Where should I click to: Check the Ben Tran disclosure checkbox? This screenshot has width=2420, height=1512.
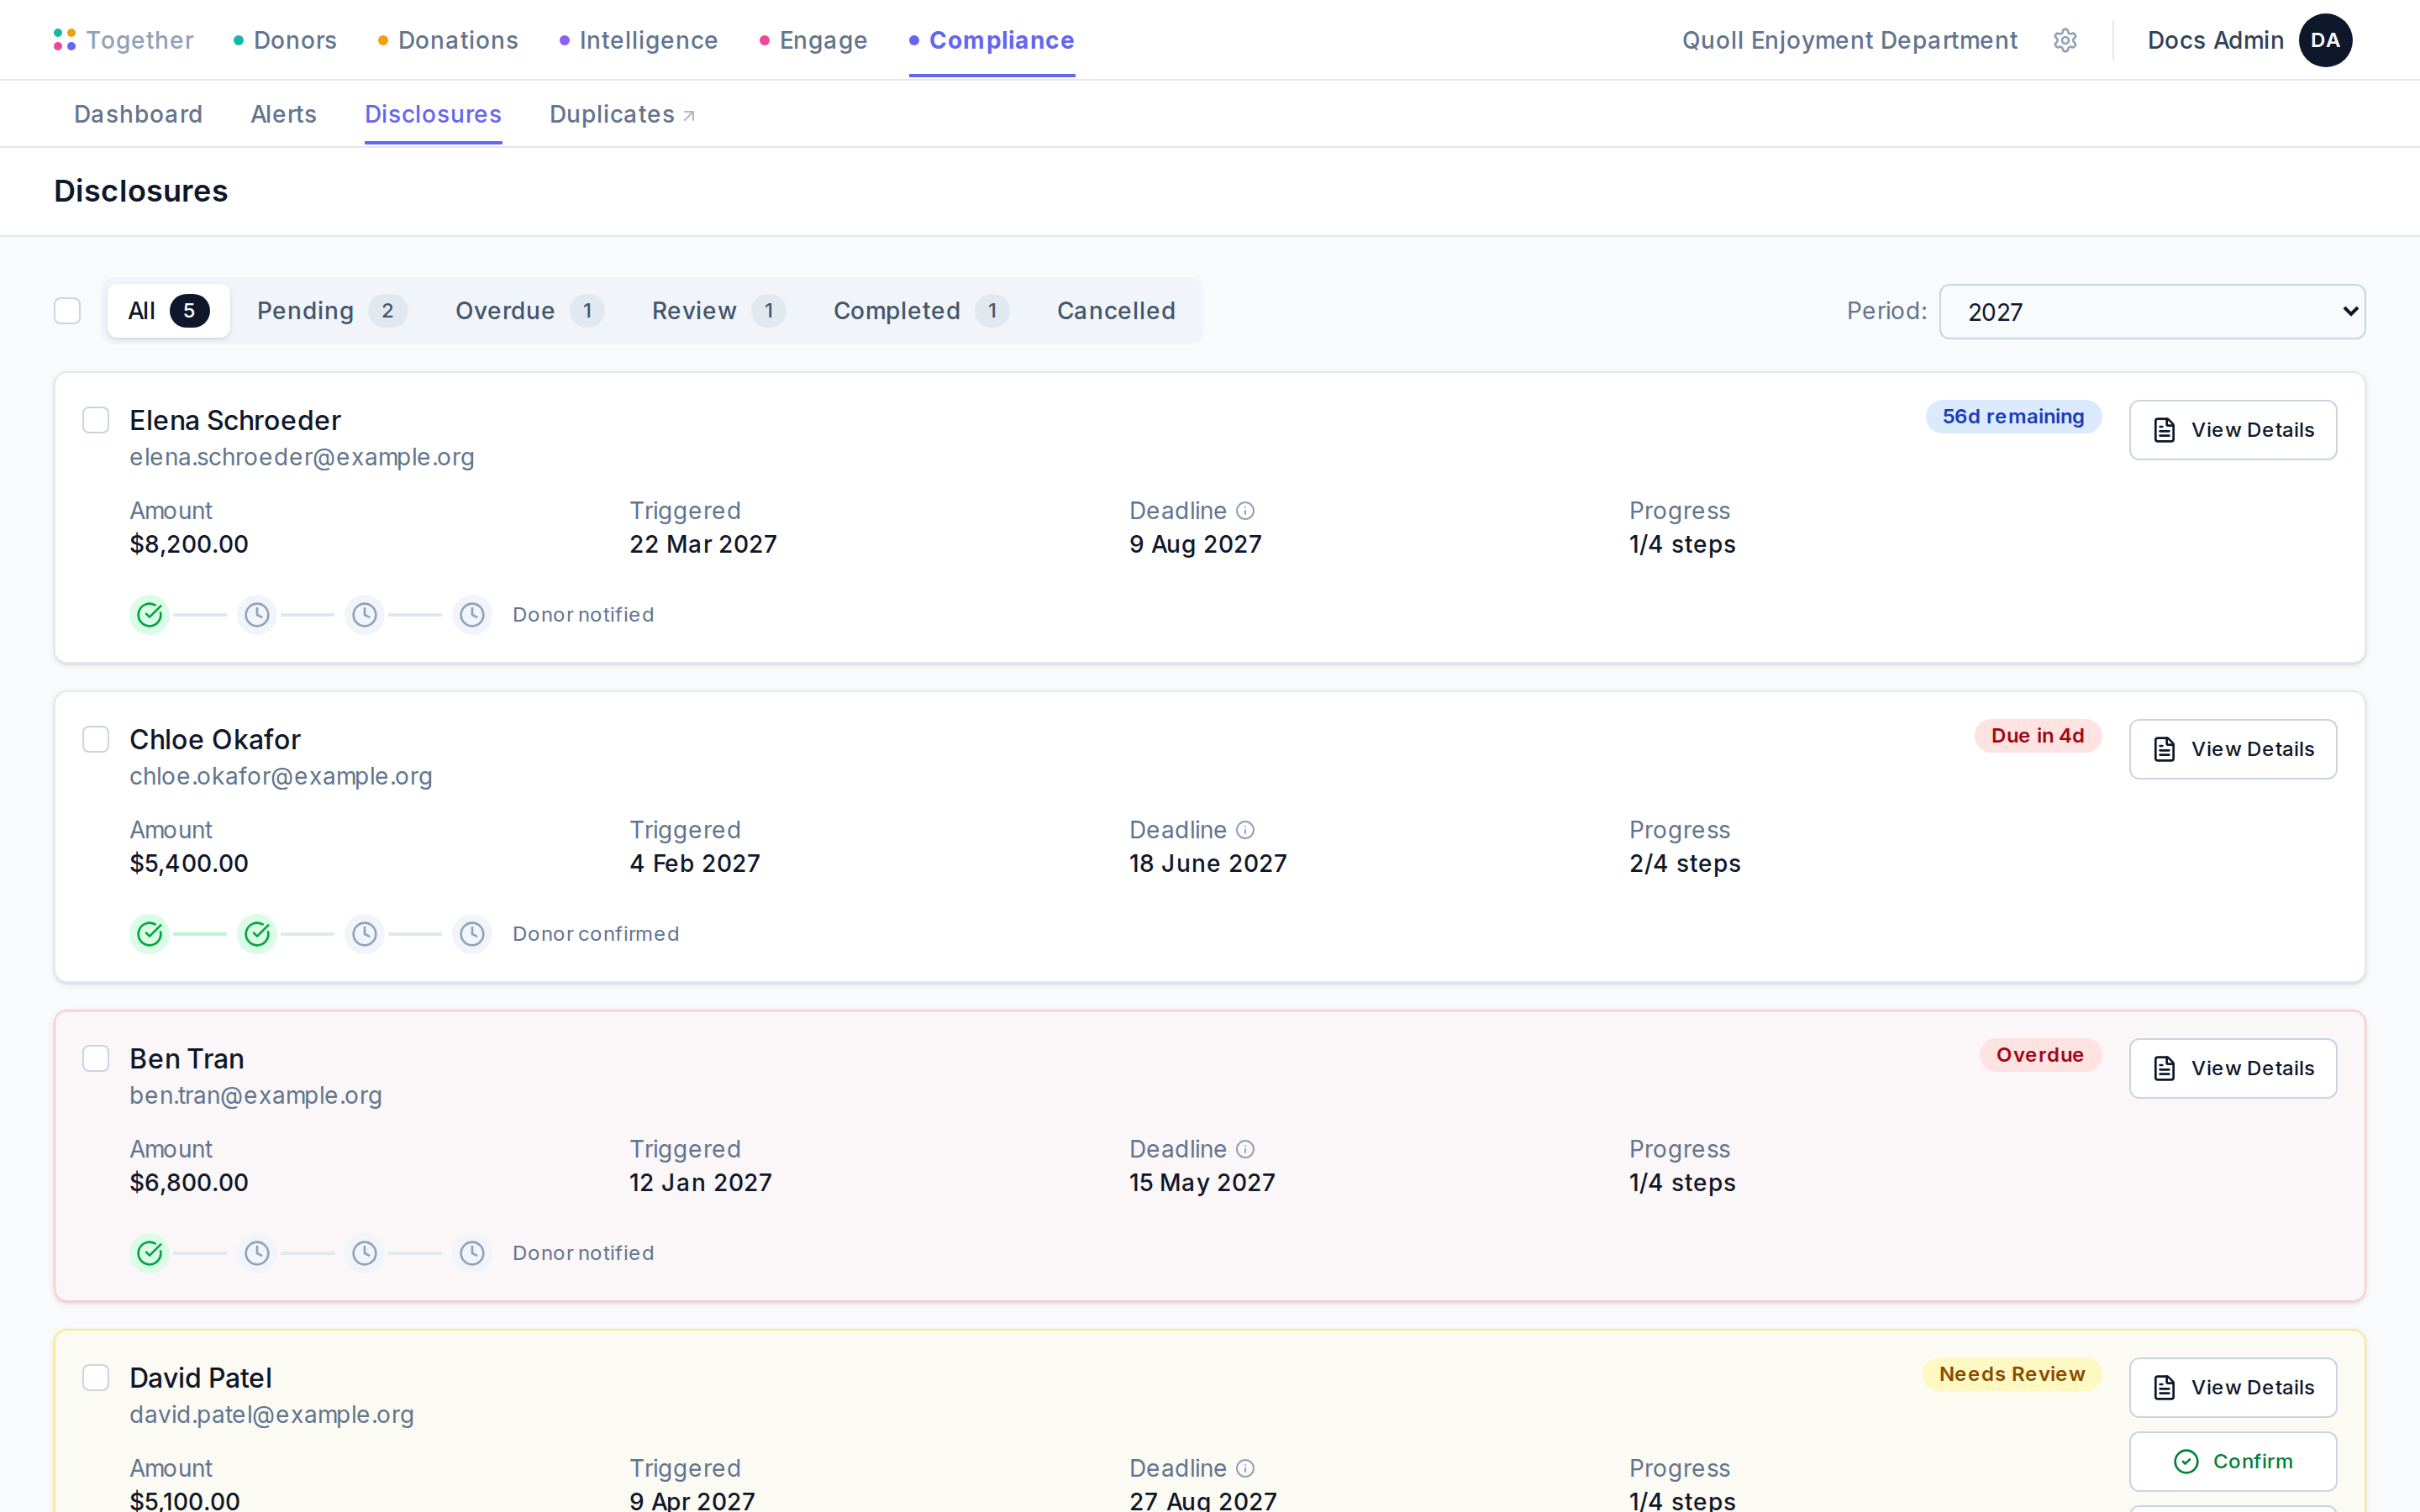pos(96,1058)
